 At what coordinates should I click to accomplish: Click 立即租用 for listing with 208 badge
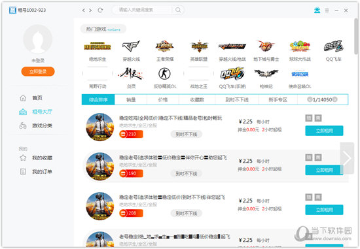pyautogui.click(x=324, y=210)
